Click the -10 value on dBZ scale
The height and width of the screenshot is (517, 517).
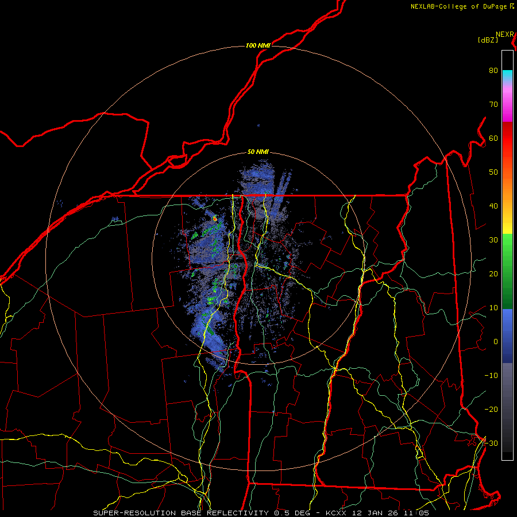pos(491,375)
